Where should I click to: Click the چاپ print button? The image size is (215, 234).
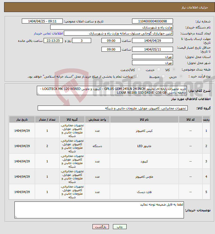(x=120, y=227)
